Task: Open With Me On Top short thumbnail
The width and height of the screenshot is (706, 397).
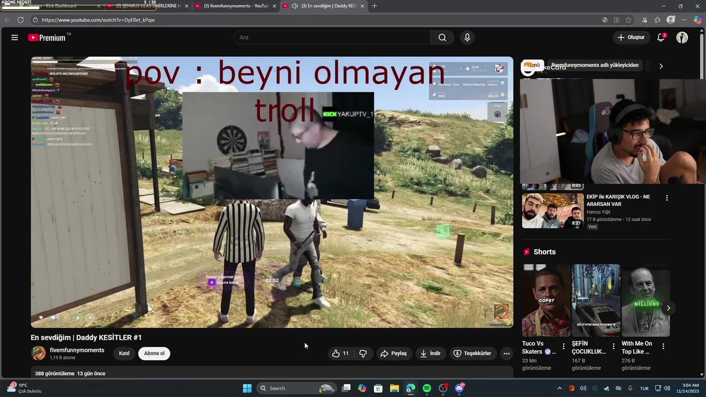Action: (645, 301)
